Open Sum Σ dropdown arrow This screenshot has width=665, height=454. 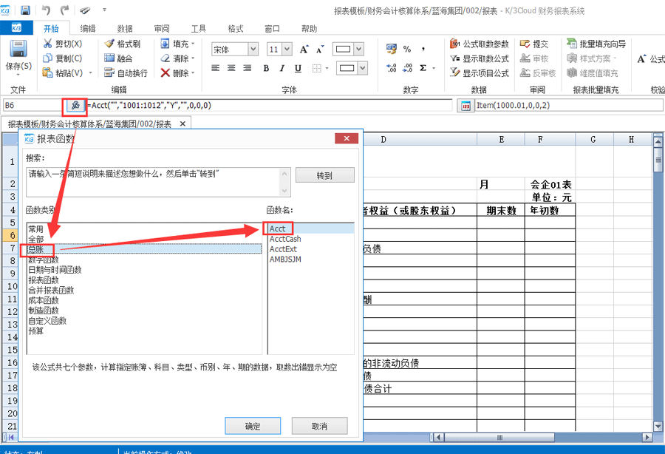tap(434, 68)
